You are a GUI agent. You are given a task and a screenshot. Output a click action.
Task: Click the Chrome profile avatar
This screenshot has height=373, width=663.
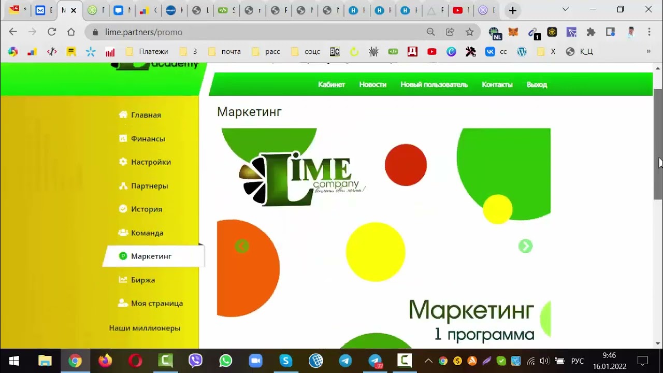[630, 32]
